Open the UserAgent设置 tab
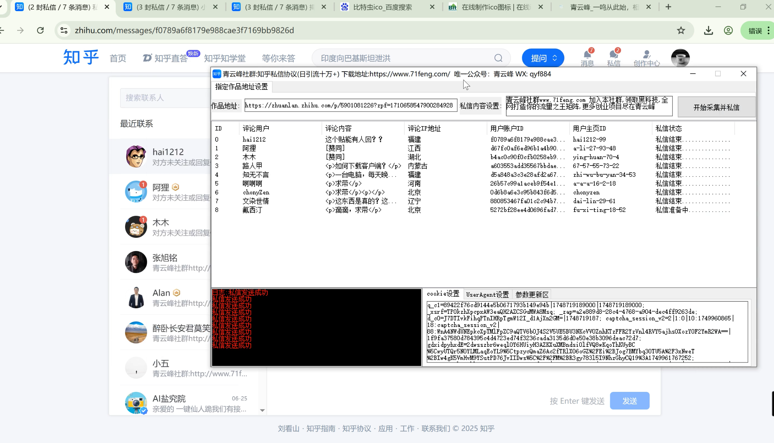Viewport: 774px width, 443px height. pos(487,295)
